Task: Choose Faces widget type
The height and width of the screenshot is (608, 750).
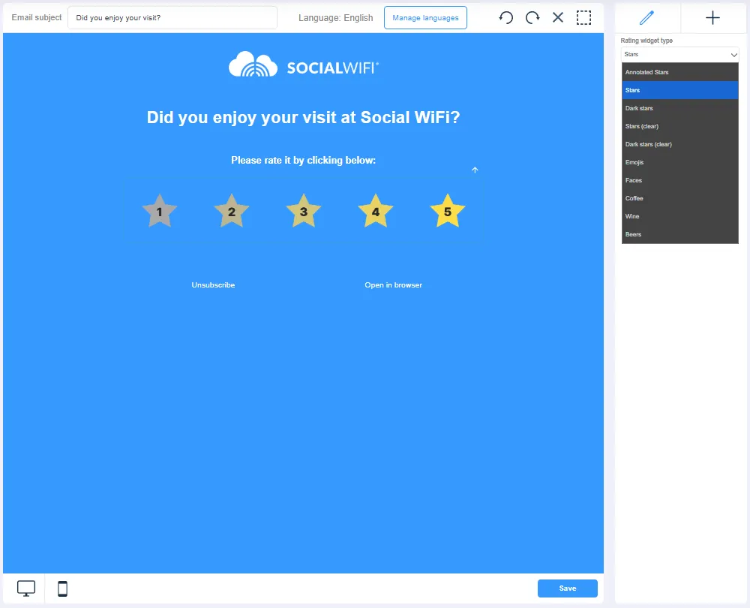Action: [x=679, y=180]
